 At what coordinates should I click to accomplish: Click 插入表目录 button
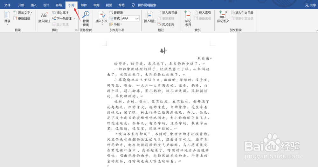pyautogui.click(x=168, y=13)
